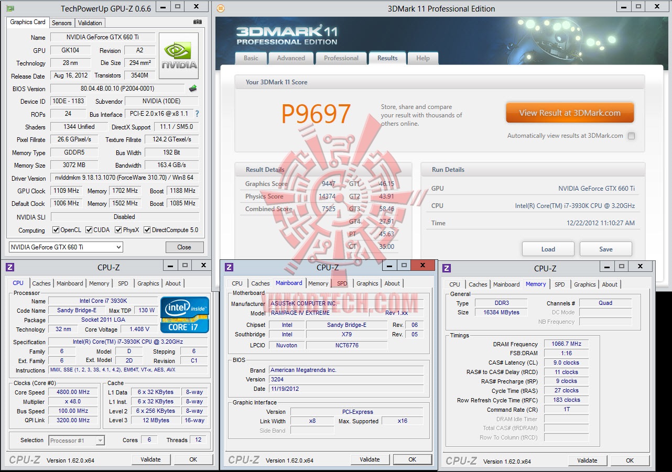Click OK in the CPU-Z processor window
672x472 pixels.
pos(193,459)
